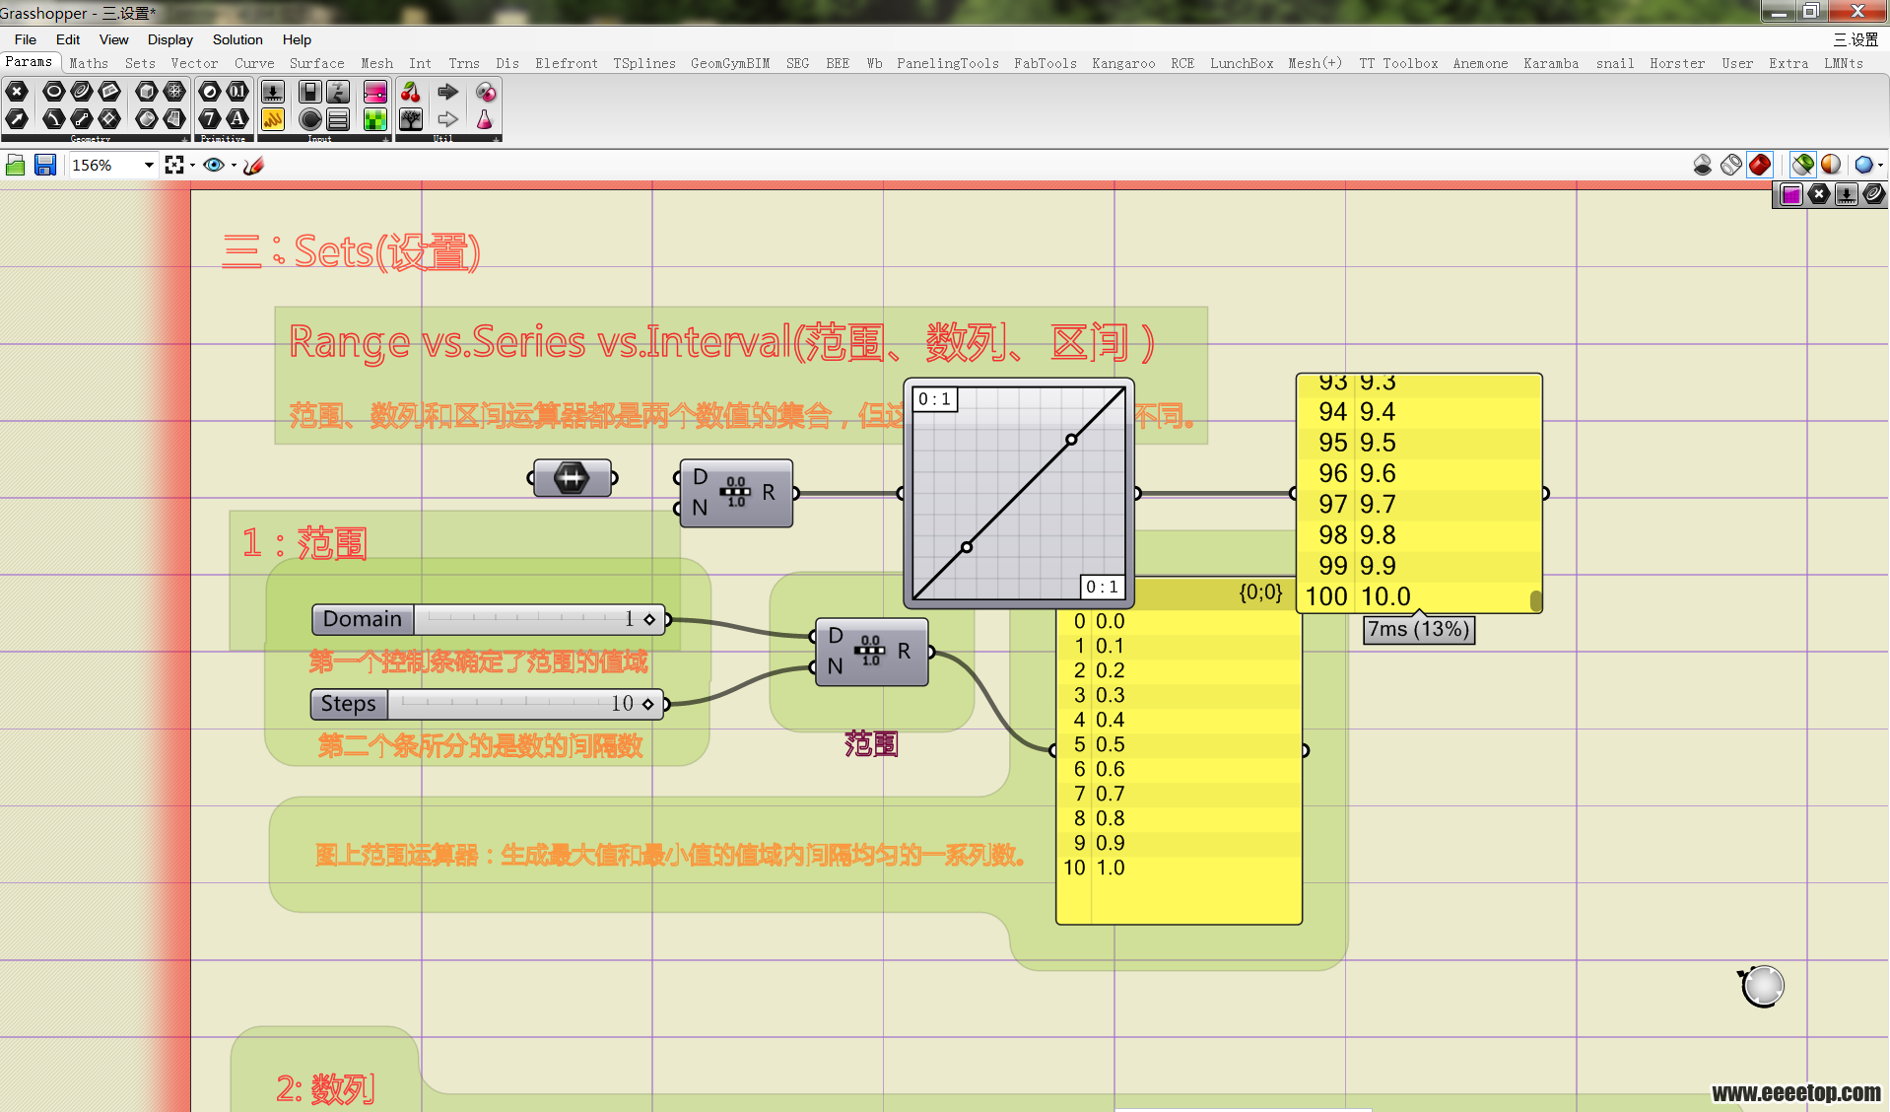Click the scrollbar thumb in upper panel
Image resolution: width=1890 pixels, height=1112 pixels.
[1535, 599]
